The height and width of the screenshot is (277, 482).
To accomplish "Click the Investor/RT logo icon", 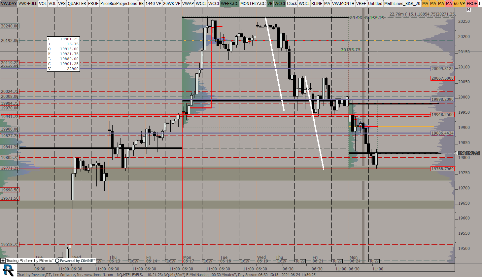I will 8,270.
